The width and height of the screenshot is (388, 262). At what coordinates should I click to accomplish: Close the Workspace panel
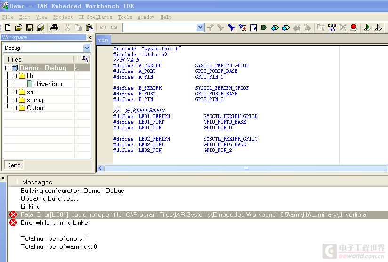pyautogui.click(x=90, y=37)
